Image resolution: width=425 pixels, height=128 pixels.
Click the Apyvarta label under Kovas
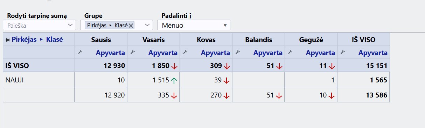pyautogui.click(x=215, y=53)
